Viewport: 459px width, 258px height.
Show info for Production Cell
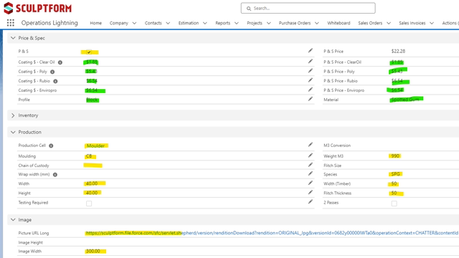click(x=51, y=145)
